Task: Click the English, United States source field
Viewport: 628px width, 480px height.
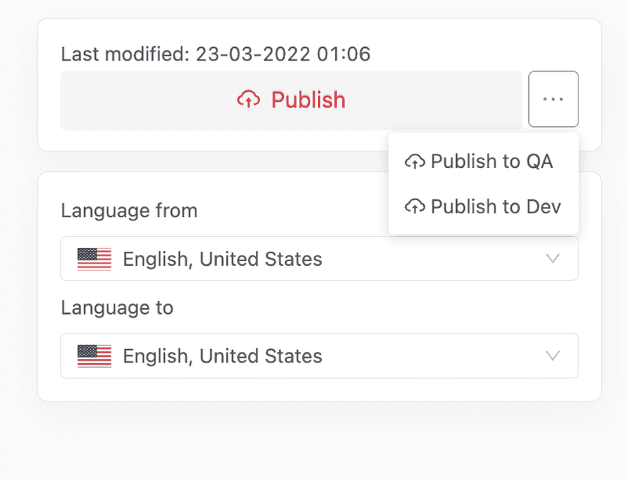Action: [x=222, y=258]
